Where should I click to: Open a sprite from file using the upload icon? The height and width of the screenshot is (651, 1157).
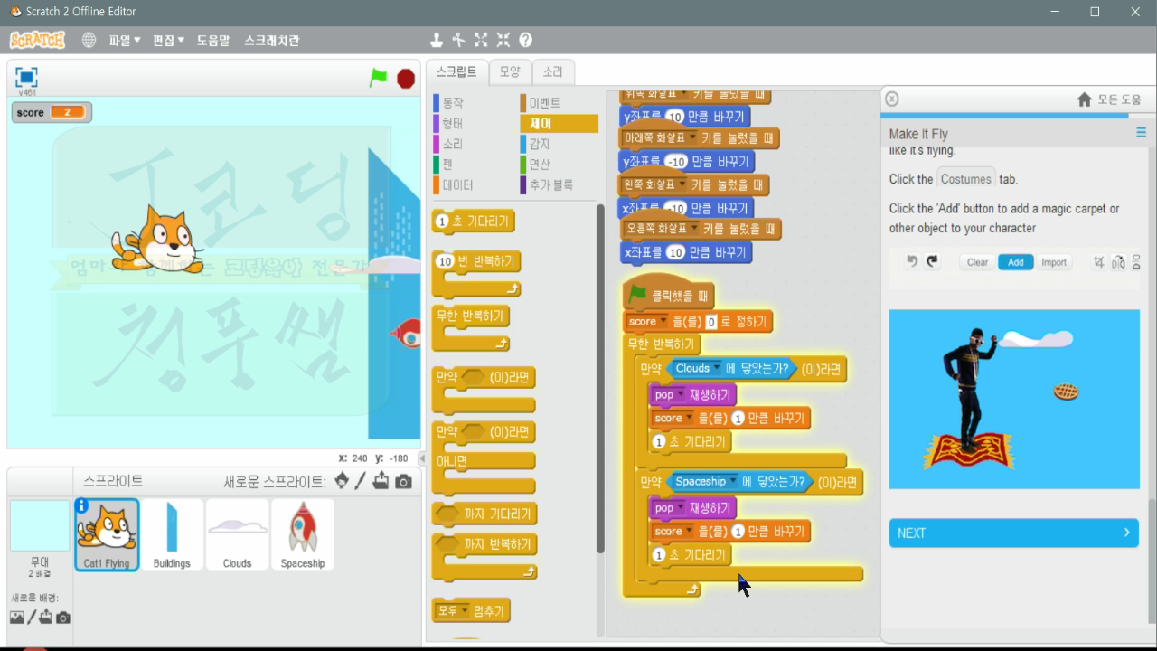pos(381,482)
